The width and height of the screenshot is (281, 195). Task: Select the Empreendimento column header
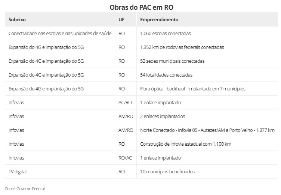(159, 19)
